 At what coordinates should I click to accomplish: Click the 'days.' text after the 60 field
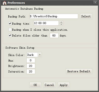(x=63, y=35)
